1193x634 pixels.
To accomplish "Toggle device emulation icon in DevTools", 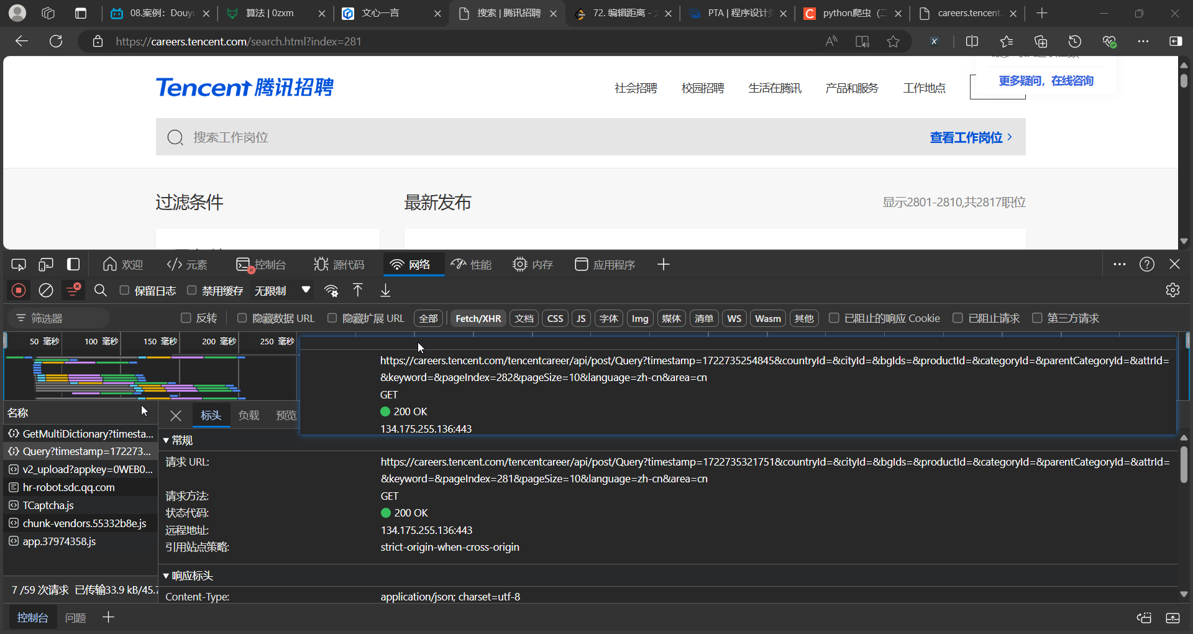I will (x=46, y=265).
